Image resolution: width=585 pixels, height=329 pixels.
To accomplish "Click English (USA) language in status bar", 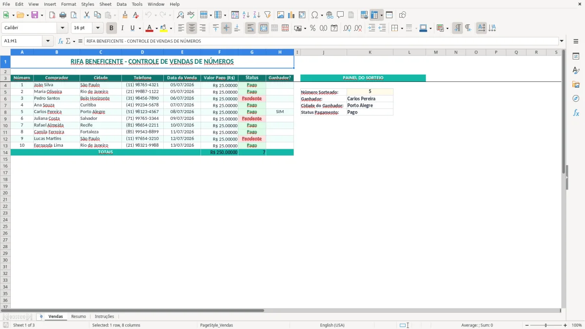I will [332, 325].
